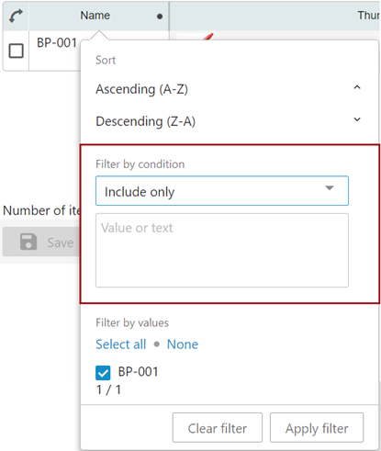Click the curved arrow icon in table header
Image resolution: width=381 pixels, height=451 pixels.
coord(16,16)
